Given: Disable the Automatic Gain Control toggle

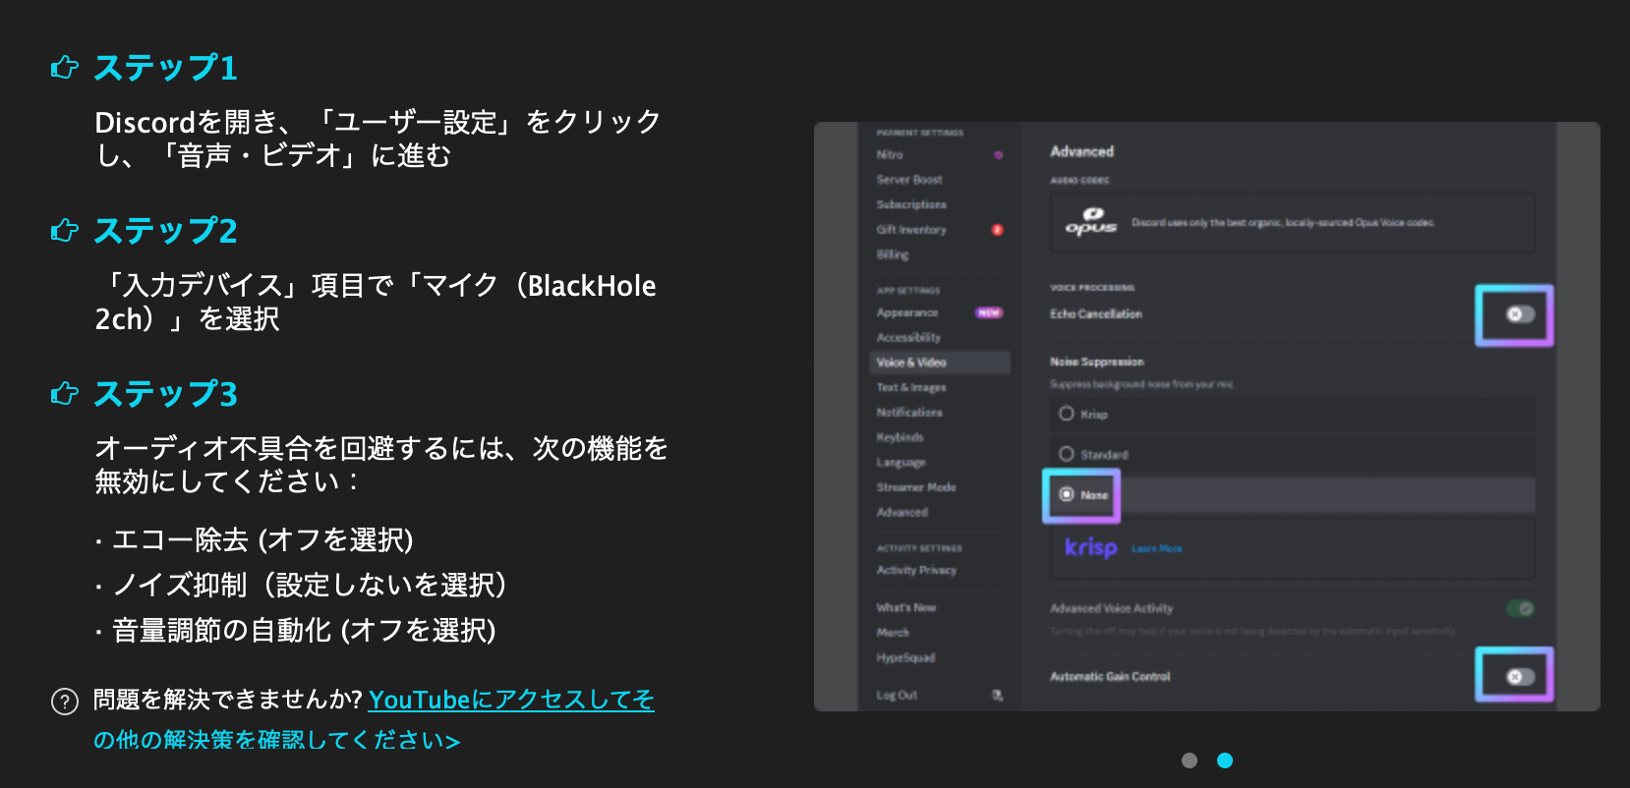Looking at the screenshot, I should coord(1519,677).
